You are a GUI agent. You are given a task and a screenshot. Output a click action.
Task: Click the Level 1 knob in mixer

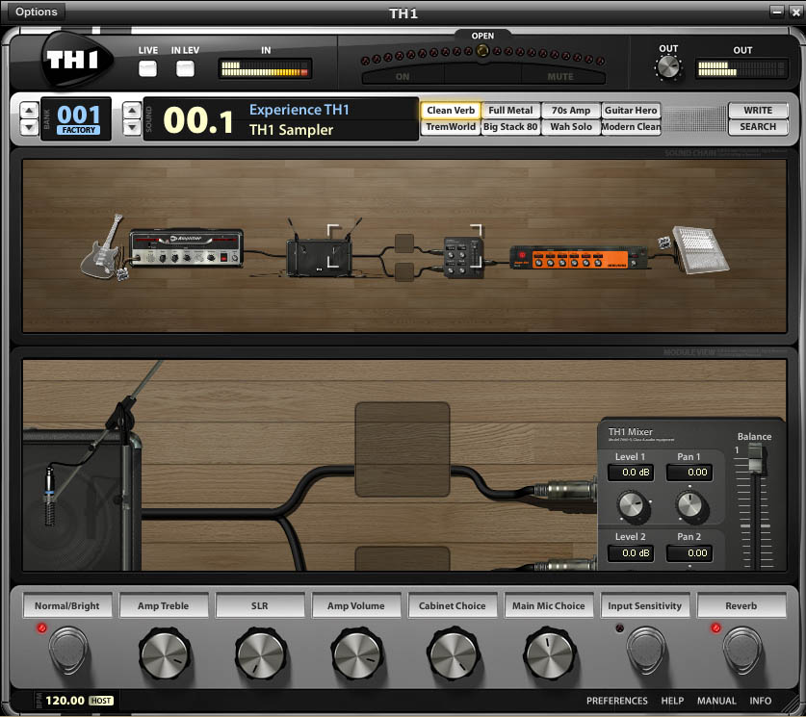(x=633, y=505)
